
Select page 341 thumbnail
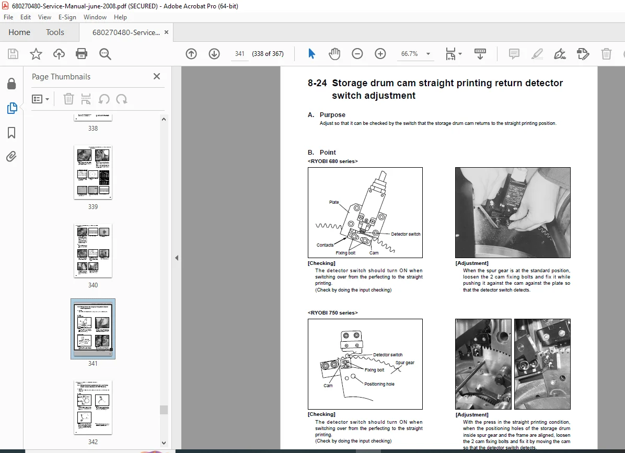click(x=93, y=329)
